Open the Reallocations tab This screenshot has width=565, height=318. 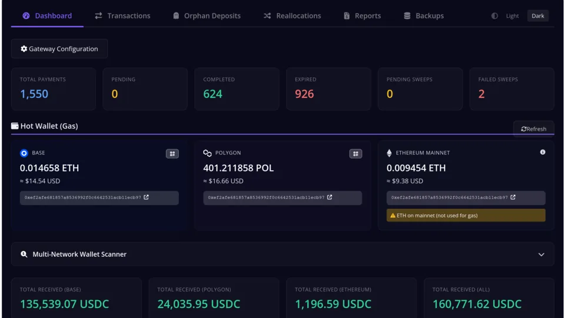pos(292,16)
